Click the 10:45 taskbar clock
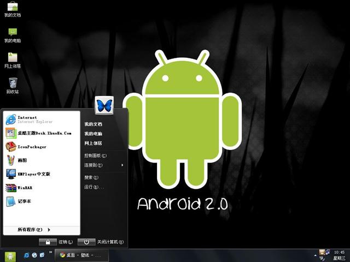Viewport: 350px width, 262px height. [339, 252]
